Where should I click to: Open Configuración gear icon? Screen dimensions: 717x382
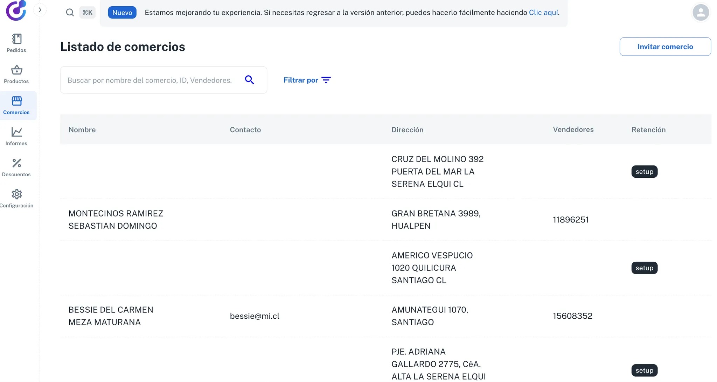click(x=16, y=194)
